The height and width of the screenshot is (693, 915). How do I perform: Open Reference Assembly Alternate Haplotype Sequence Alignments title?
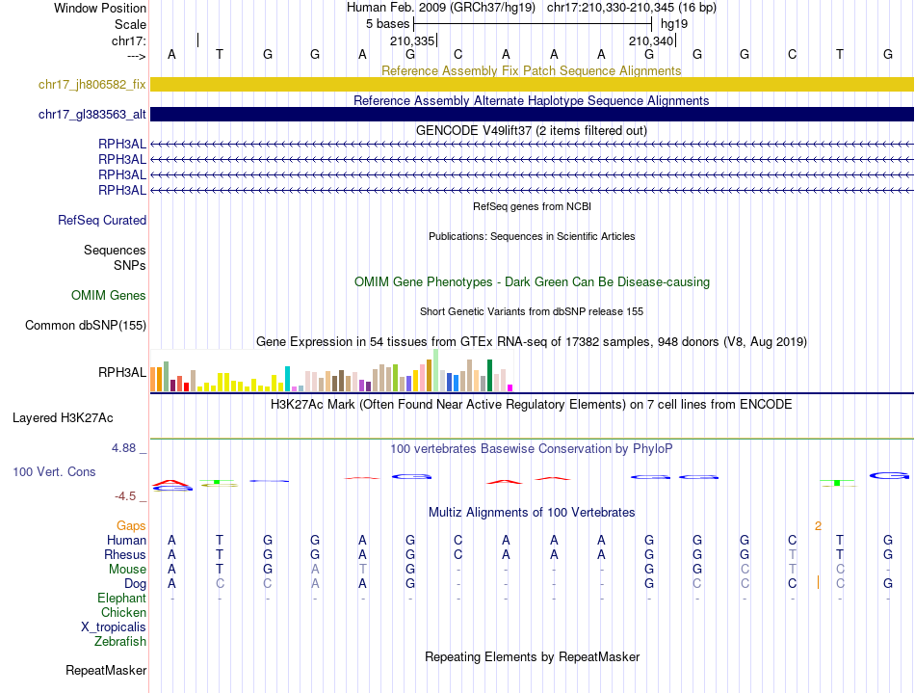point(531,100)
